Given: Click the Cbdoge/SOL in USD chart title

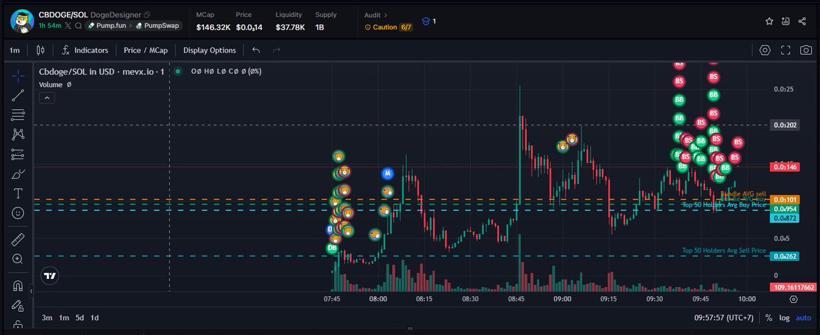Looking at the screenshot, I should coord(102,71).
